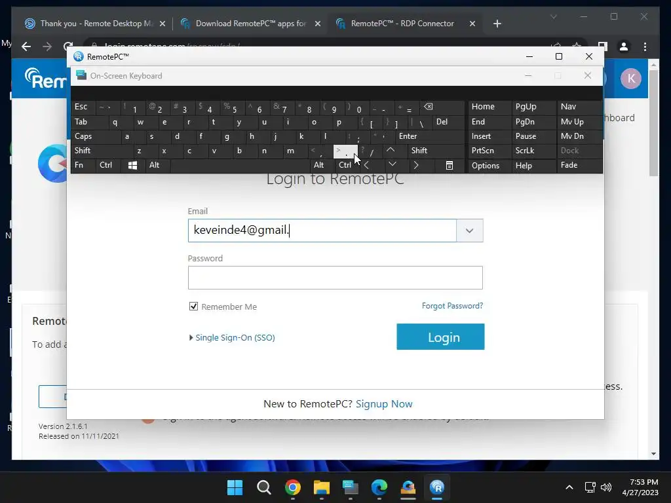This screenshot has height=503, width=671.
Task: Click the down arrow key on On-Screen Keyboard
Action: click(x=392, y=165)
